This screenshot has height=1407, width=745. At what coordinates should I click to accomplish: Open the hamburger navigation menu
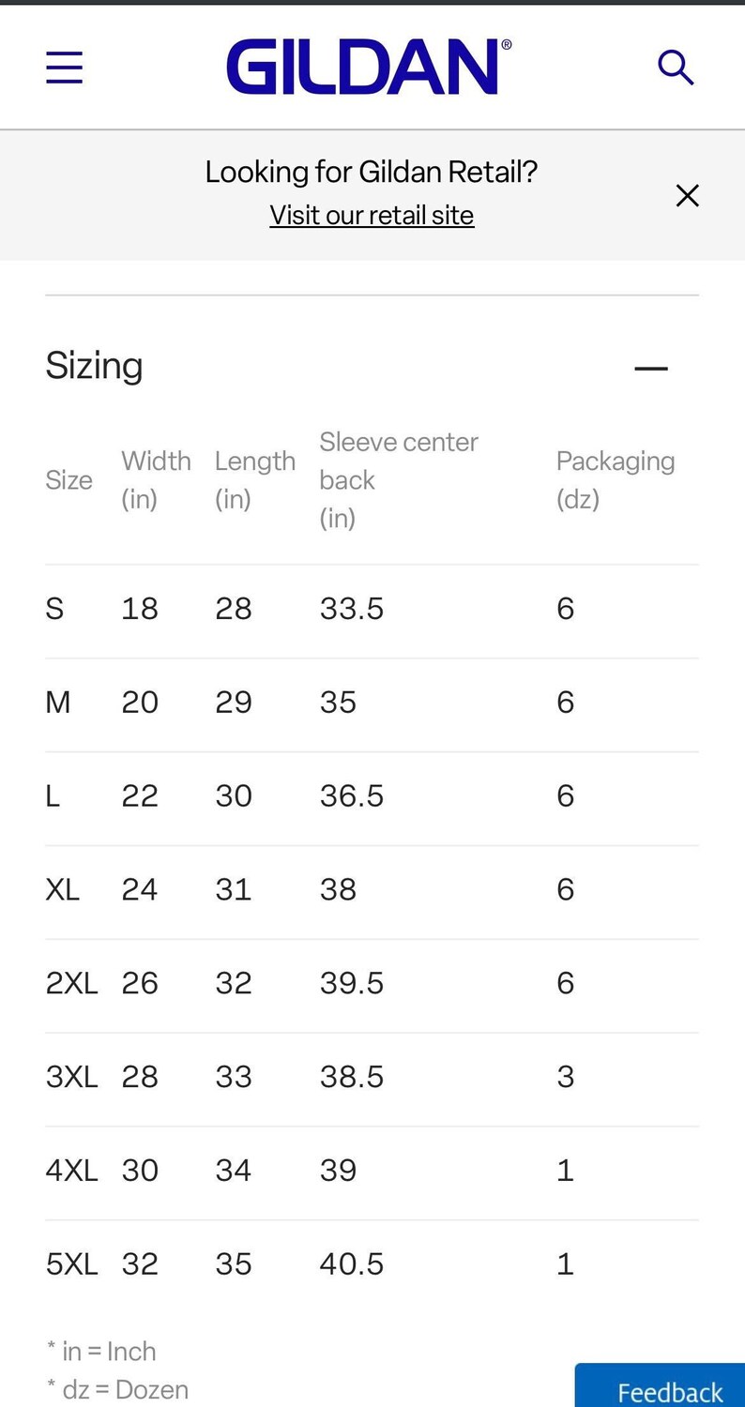pyautogui.click(x=65, y=68)
